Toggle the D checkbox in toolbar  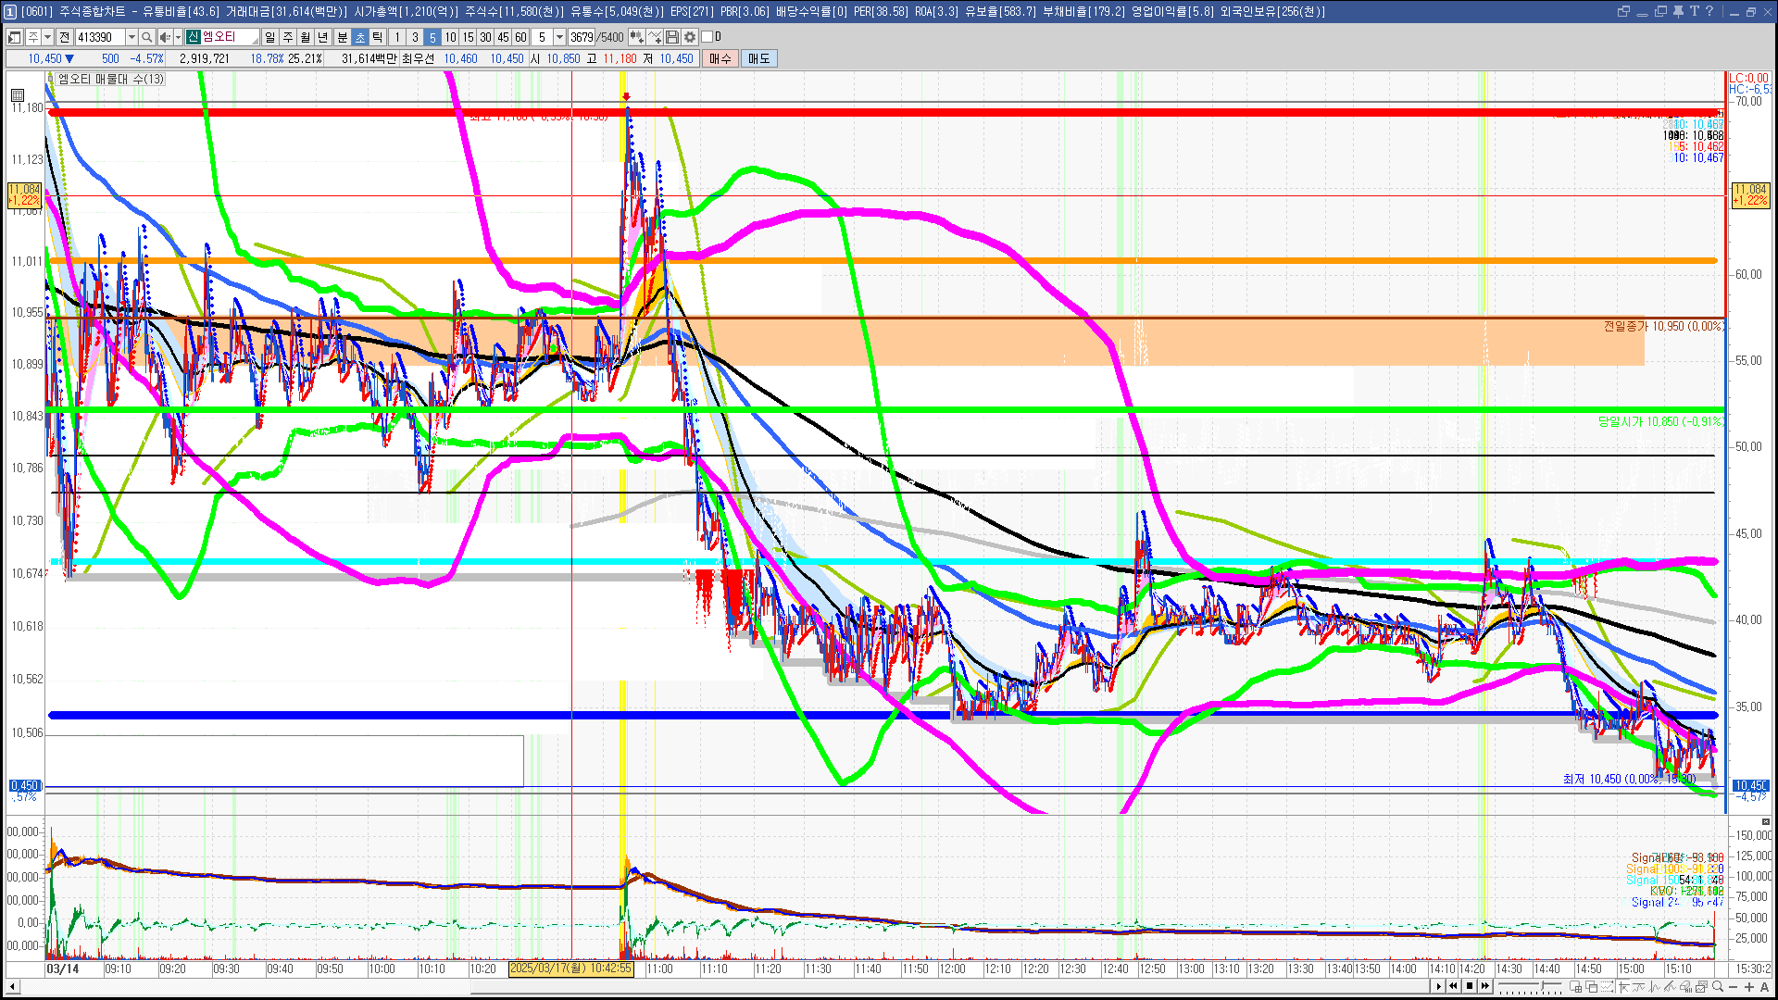[x=707, y=37]
